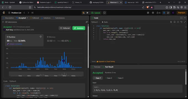Click the highlighted marker on runtime chart

63,61
